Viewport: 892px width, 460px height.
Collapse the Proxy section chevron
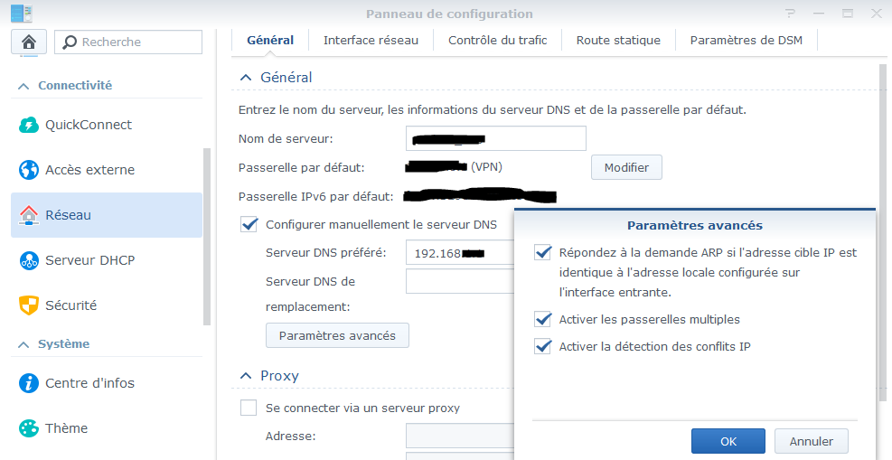click(245, 375)
